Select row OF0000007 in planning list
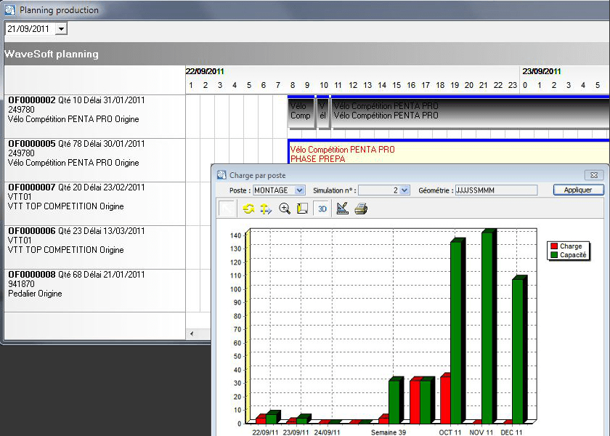610x436 pixels. (94, 203)
